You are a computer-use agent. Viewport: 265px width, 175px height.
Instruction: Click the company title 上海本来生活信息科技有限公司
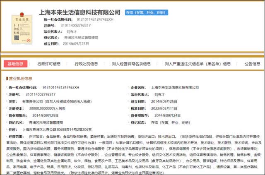pyautogui.click(x=79, y=12)
